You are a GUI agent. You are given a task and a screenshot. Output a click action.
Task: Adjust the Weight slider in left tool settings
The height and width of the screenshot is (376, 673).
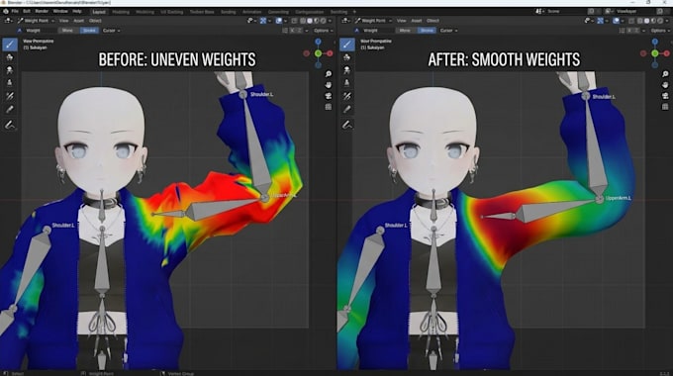tap(40, 31)
